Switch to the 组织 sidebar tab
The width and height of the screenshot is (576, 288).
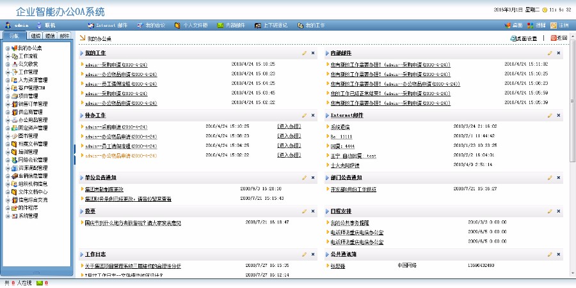[36, 36]
